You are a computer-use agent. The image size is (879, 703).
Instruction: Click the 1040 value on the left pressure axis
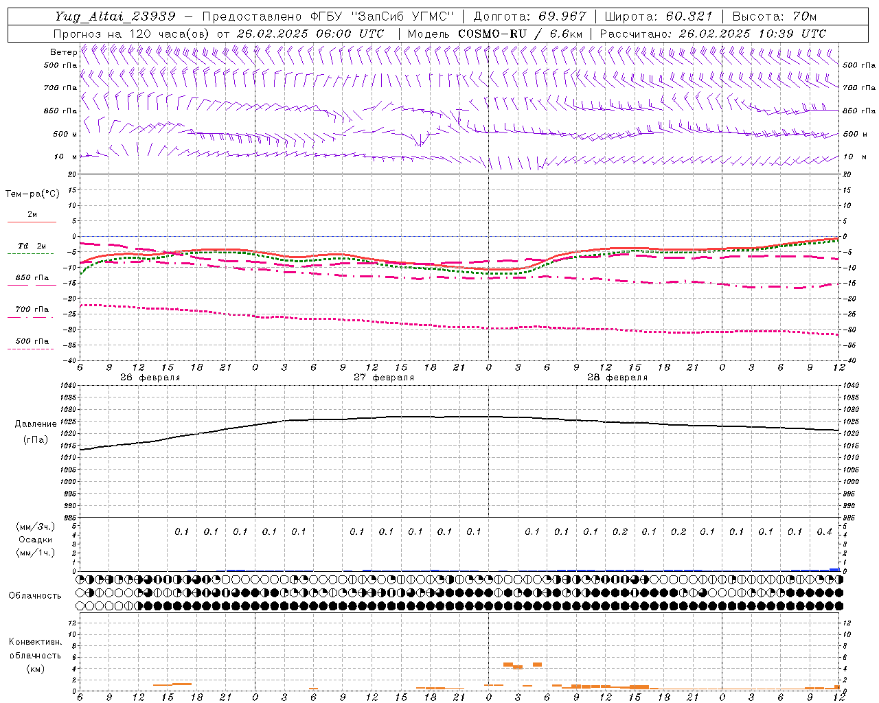(x=68, y=386)
